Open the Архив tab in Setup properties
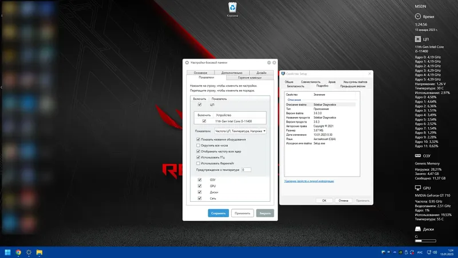Screen dimensions: 458x258 point(332,82)
